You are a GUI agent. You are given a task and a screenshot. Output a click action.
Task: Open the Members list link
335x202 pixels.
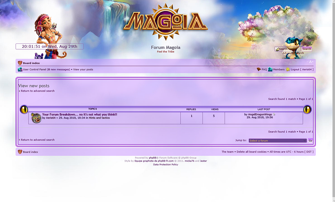tap(279, 70)
